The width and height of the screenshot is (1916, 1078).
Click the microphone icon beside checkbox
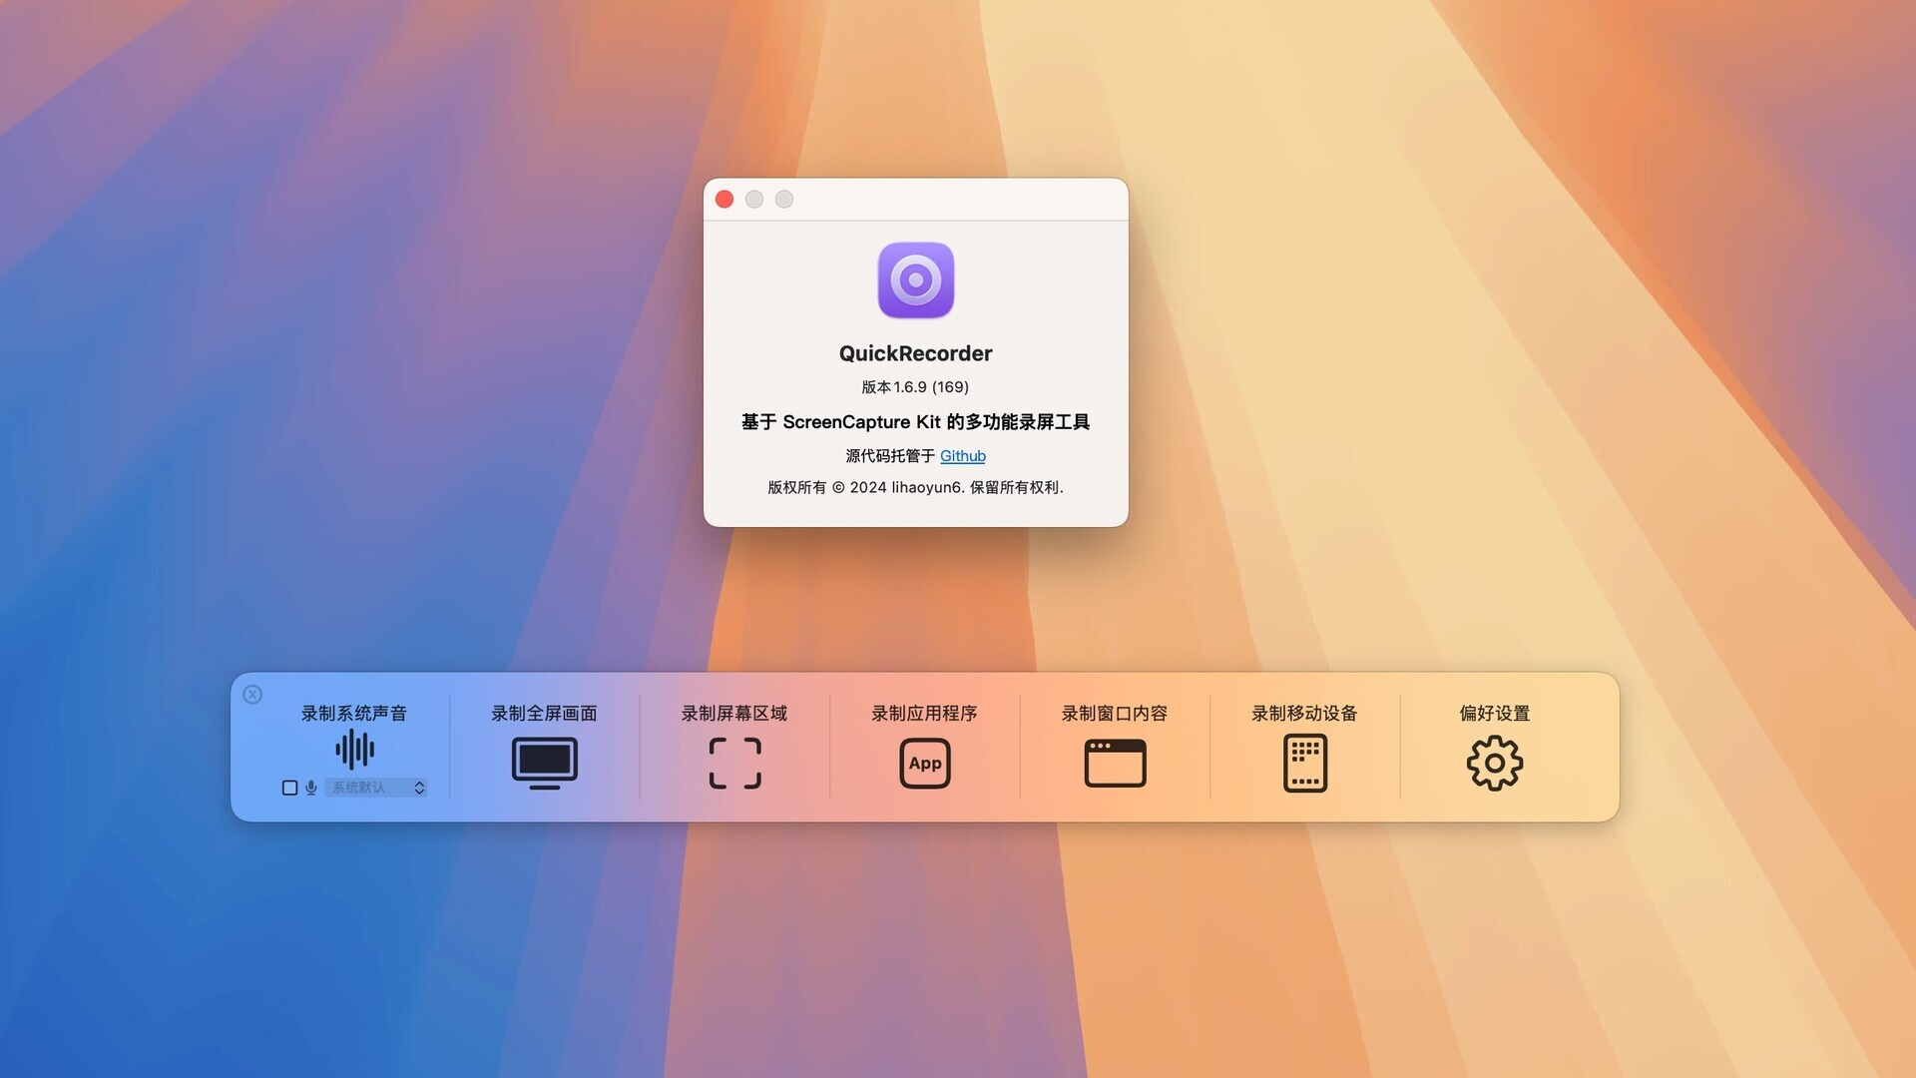[x=311, y=789]
